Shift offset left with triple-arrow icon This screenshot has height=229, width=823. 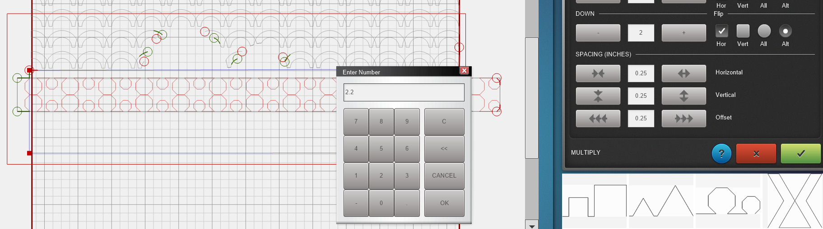tap(598, 119)
